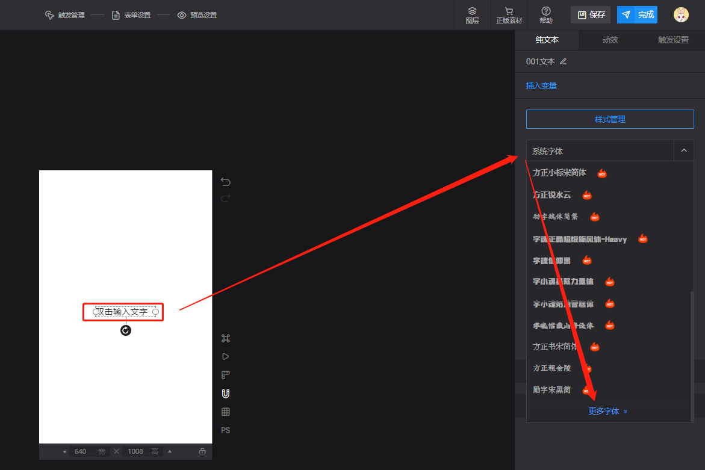
Task: Click the 样式管理 button
Action: [610, 119]
